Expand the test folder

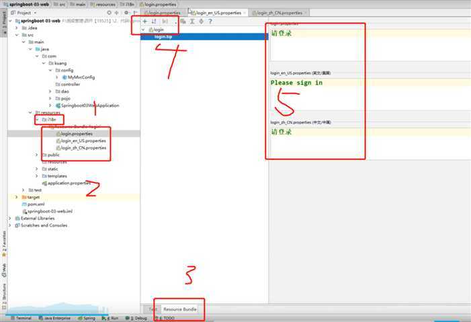[x=24, y=190]
